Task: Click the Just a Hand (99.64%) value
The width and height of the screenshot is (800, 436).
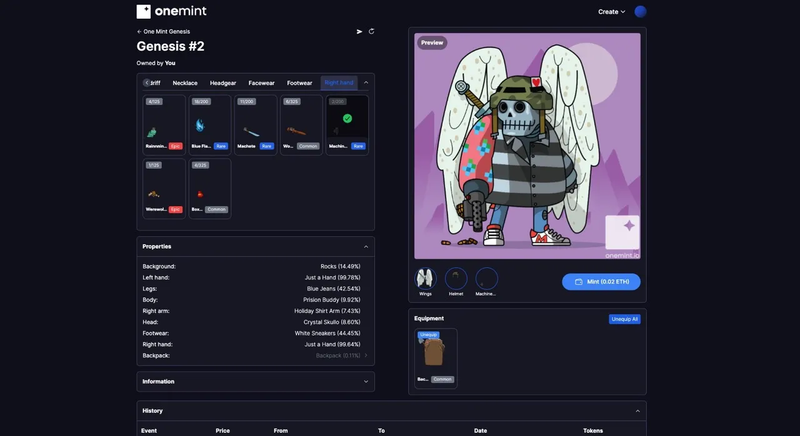Action: 332,345
